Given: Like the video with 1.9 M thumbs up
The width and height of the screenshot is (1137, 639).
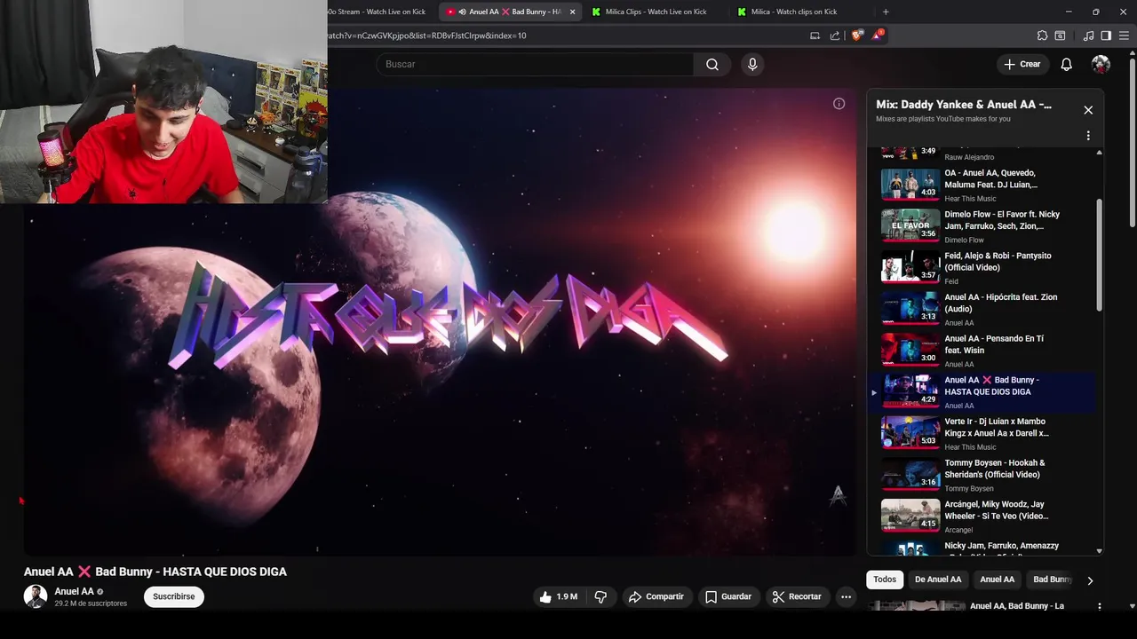Looking at the screenshot, I should pyautogui.click(x=558, y=596).
